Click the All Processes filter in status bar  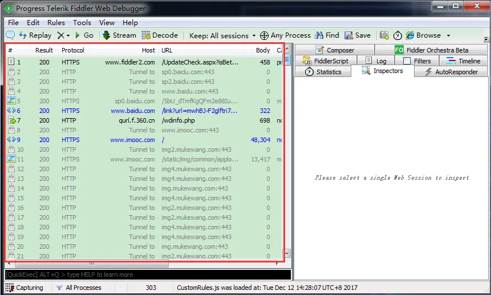(79, 288)
